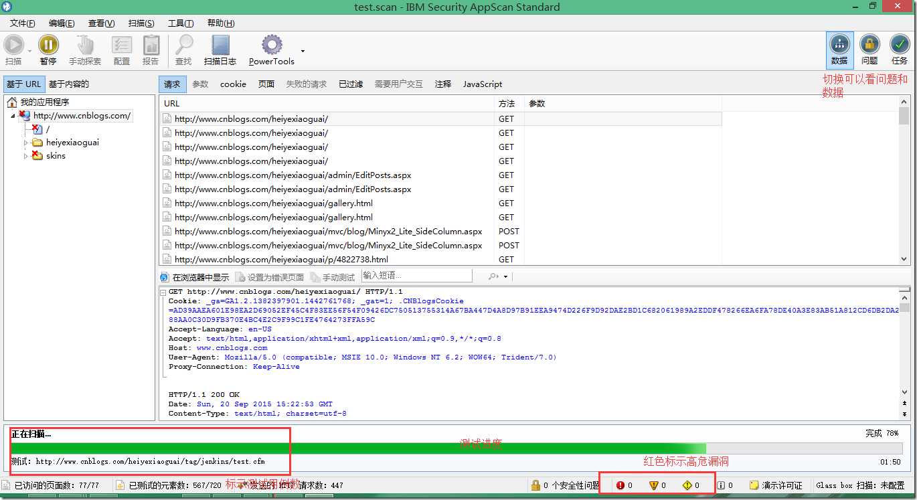Switch to the JavaScript tab
This screenshot has height=500, width=917.
[483, 84]
